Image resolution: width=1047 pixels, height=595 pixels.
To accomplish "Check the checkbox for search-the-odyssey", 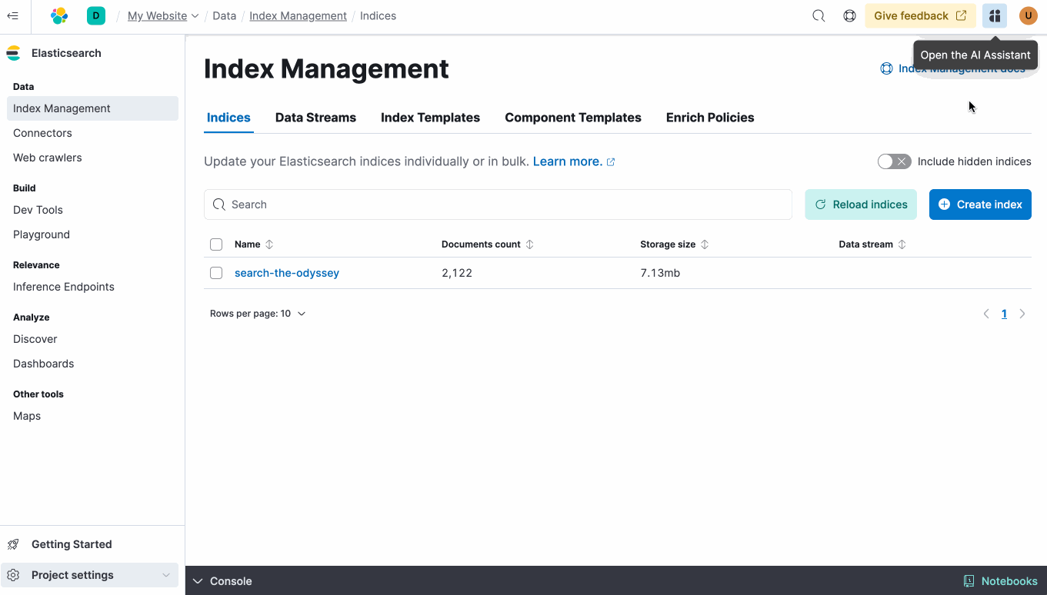I will point(216,272).
